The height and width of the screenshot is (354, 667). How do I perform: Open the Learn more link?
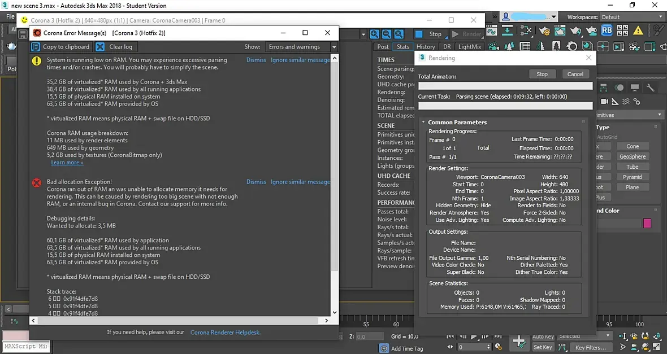point(67,163)
